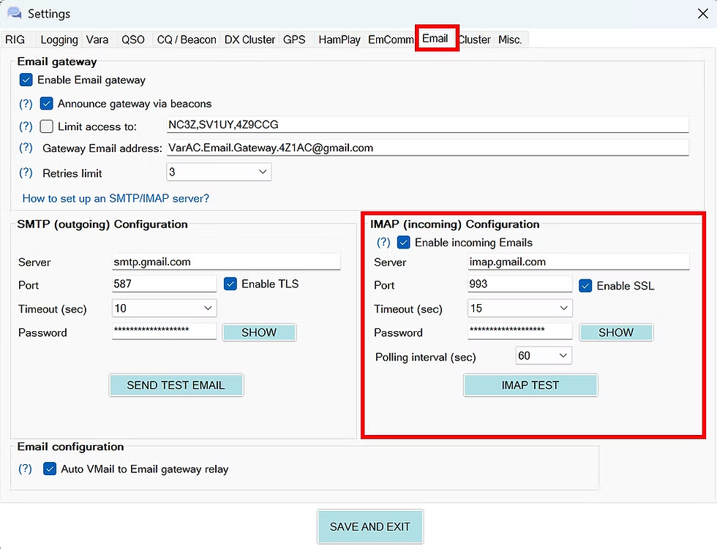
Task: Close the Settings window
Action: (703, 14)
